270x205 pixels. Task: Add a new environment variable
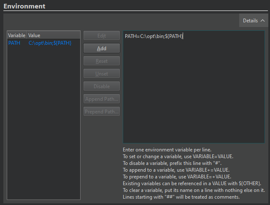[102, 49]
